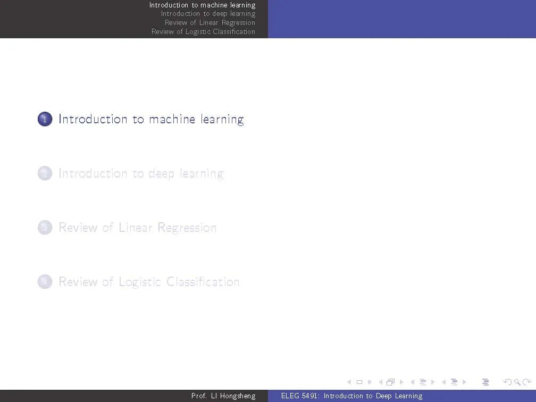Screen dimensions: 536x402
Task: Click the faded bullet 4 circle
Action: click(45, 282)
